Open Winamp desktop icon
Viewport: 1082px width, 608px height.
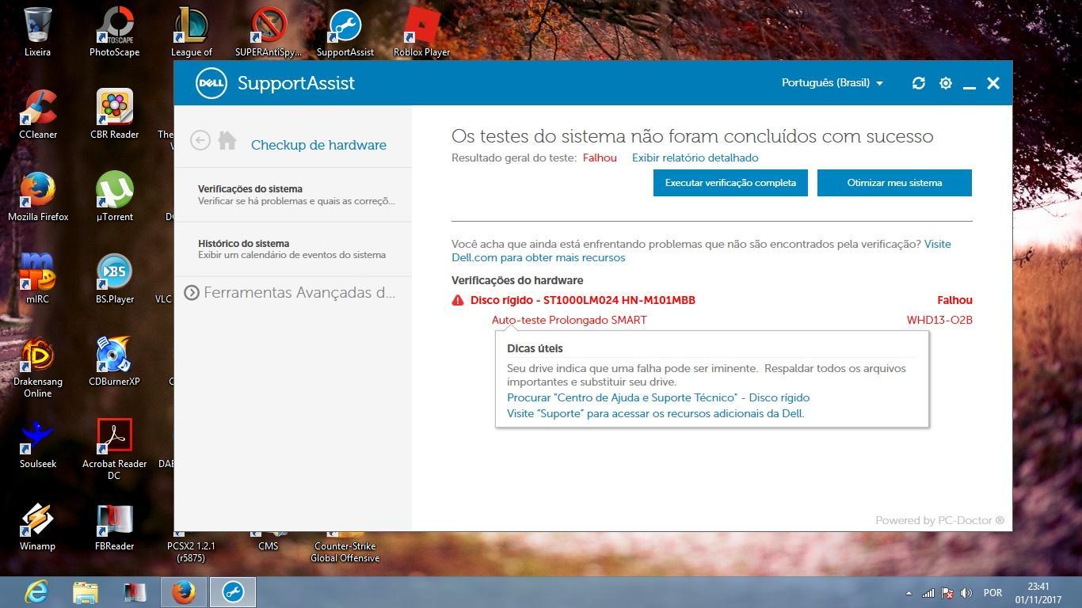37,526
